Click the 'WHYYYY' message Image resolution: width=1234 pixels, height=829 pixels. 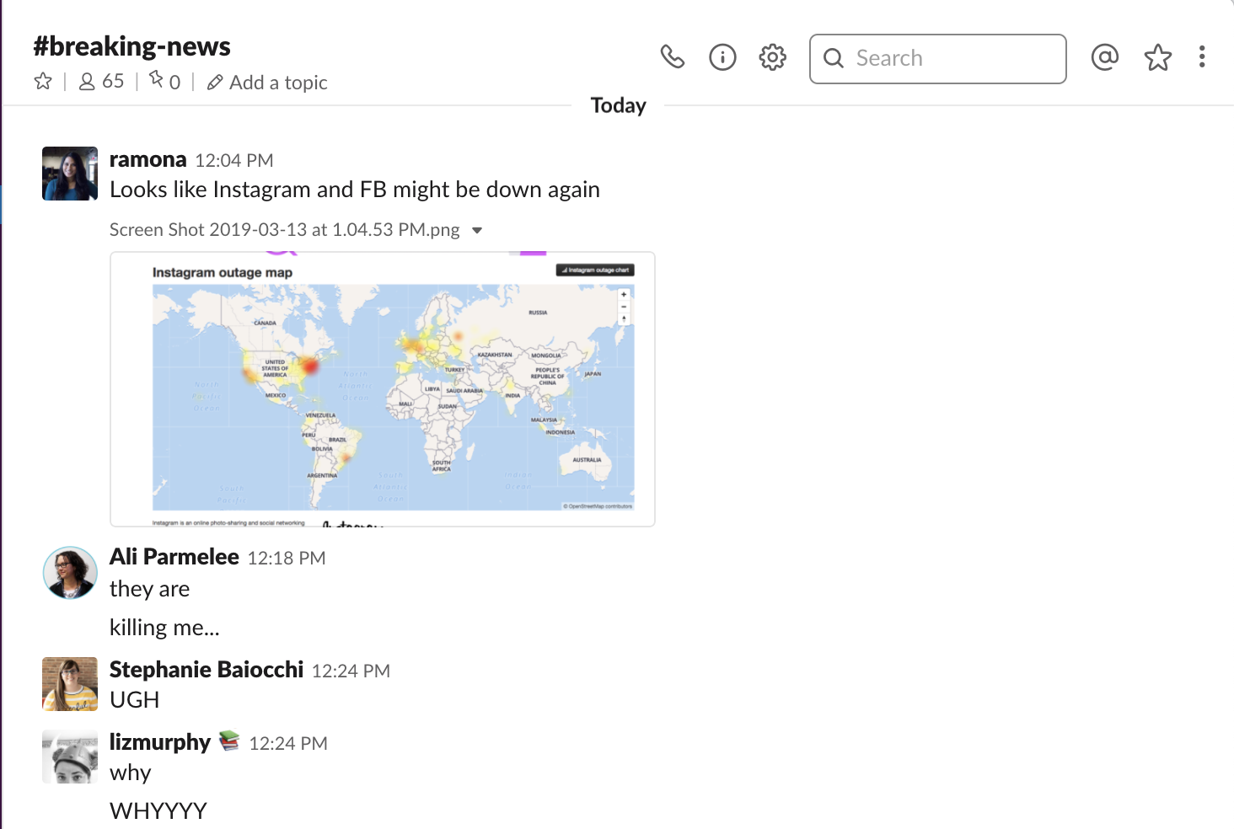coord(158,811)
